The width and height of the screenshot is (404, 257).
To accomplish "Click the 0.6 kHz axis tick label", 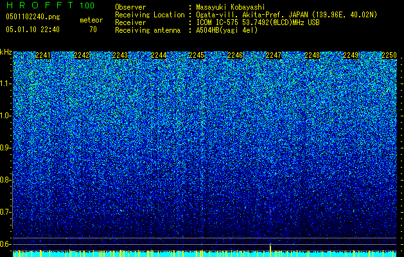I will [5, 244].
